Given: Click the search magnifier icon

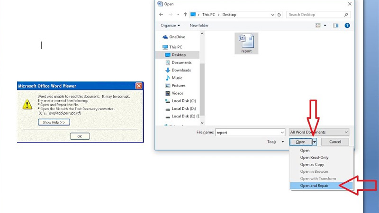Looking at the screenshot, I should [x=346, y=15].
